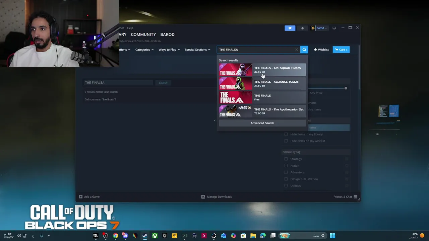Open the Windows Start button
This screenshot has width=429, height=241.
pos(332,236)
